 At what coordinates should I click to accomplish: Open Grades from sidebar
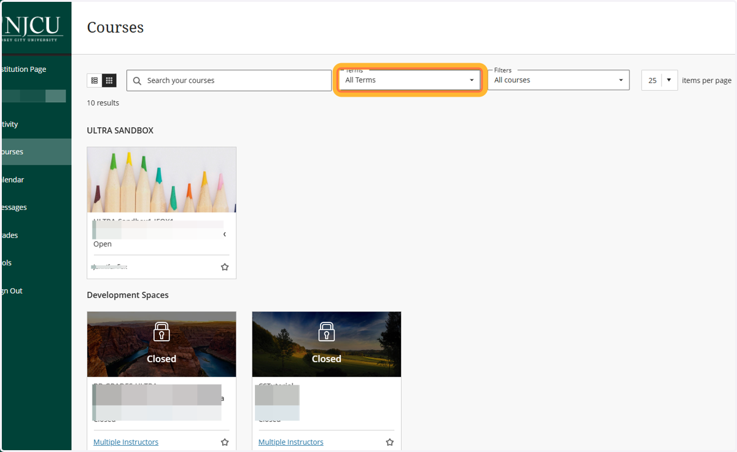[x=10, y=235]
